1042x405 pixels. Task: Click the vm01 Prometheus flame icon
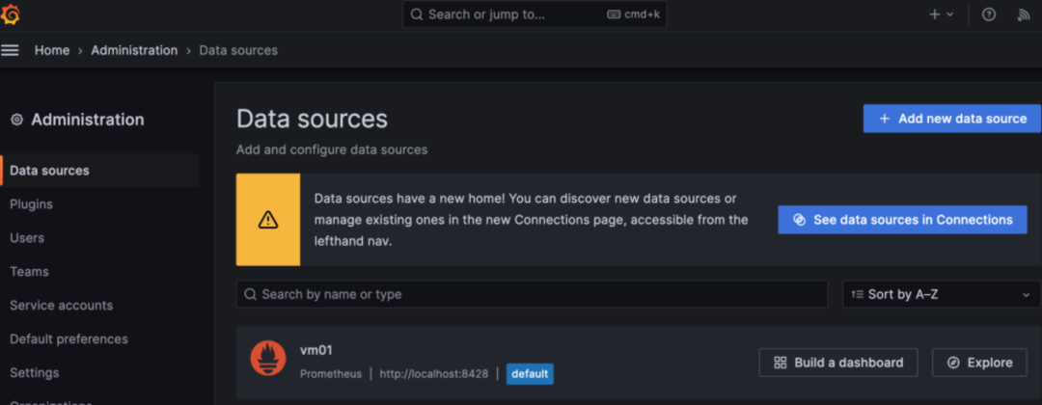point(268,358)
